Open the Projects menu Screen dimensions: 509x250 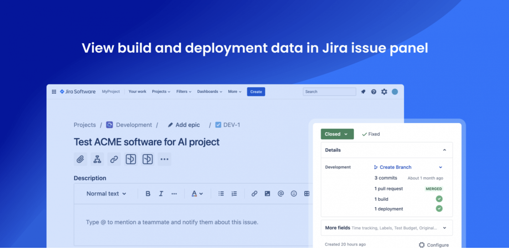(x=161, y=92)
